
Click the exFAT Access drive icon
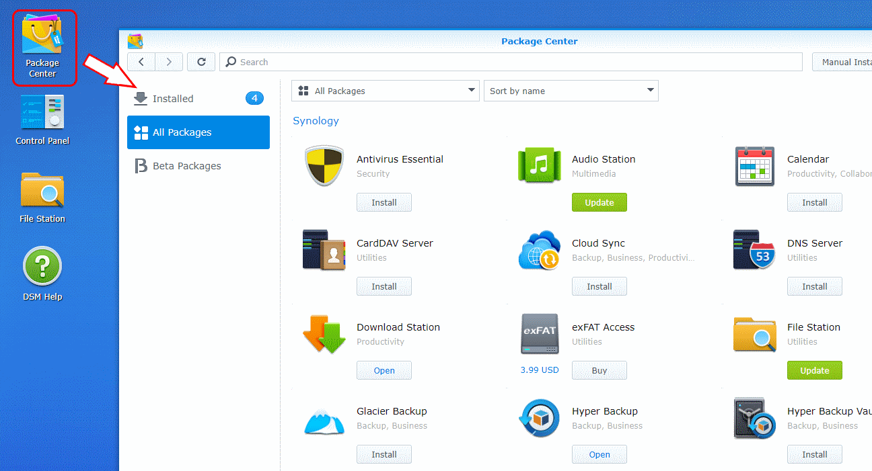(x=540, y=334)
